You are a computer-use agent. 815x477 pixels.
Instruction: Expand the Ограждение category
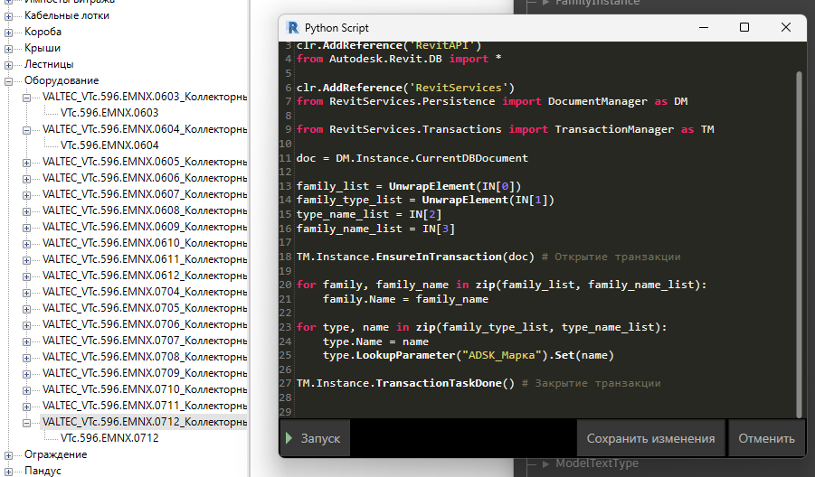(x=8, y=455)
